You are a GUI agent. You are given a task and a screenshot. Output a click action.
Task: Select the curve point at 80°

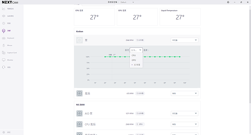pyautogui.click(x=165, y=57)
